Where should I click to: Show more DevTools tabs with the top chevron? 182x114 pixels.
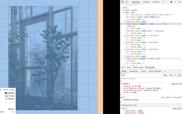click(x=164, y=2)
